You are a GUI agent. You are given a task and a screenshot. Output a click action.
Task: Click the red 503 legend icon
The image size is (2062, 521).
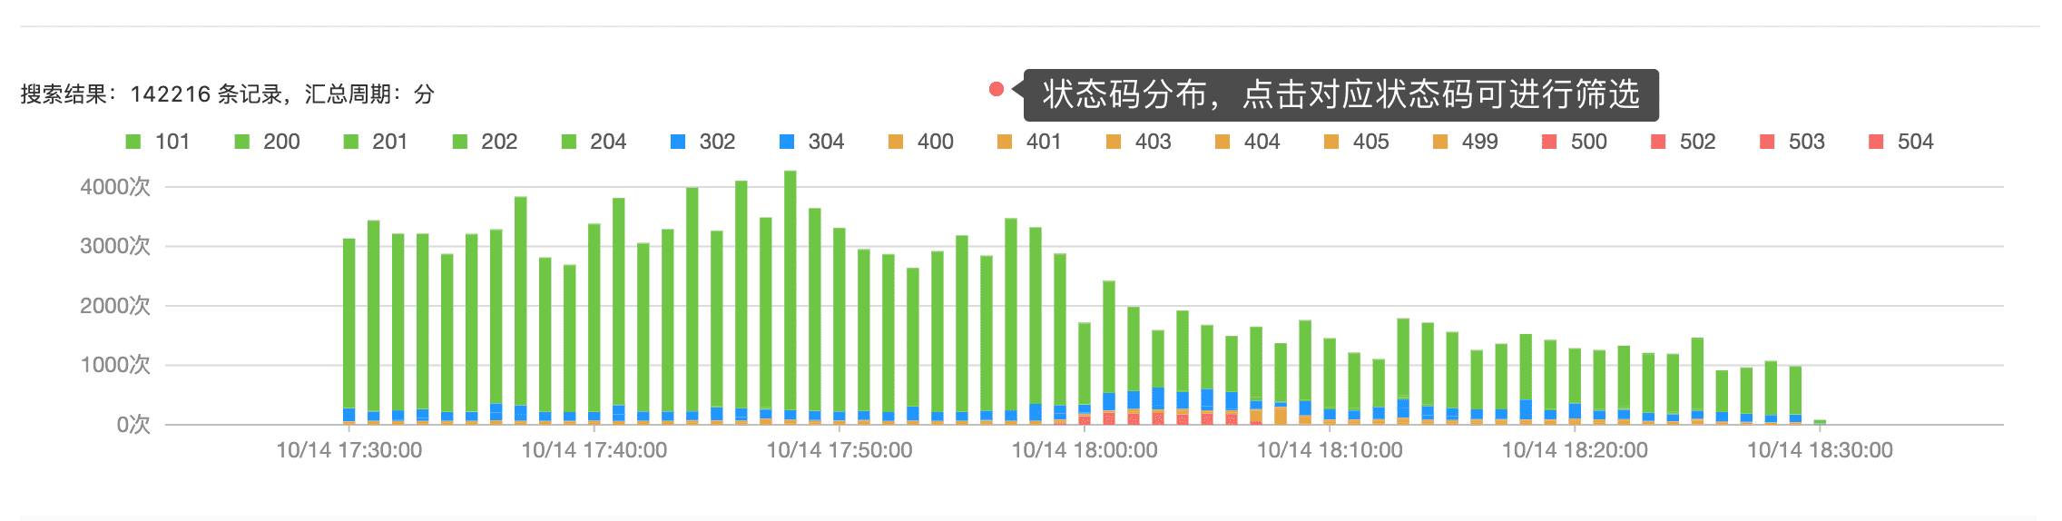[1767, 142]
